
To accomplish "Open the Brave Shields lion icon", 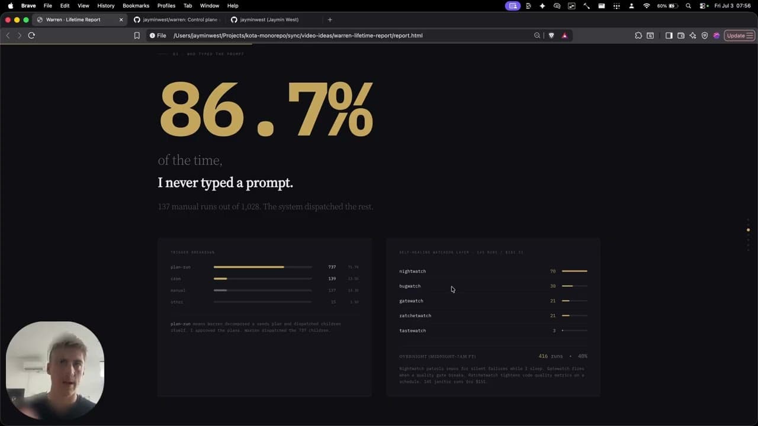I will (551, 35).
